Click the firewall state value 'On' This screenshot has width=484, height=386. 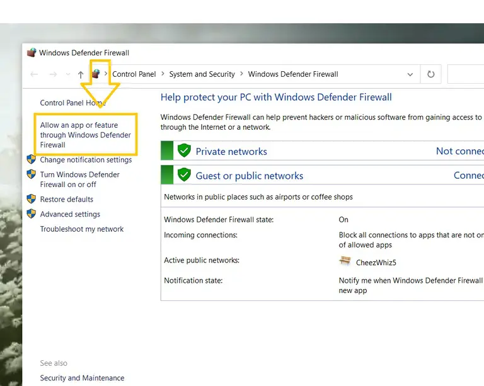(343, 220)
